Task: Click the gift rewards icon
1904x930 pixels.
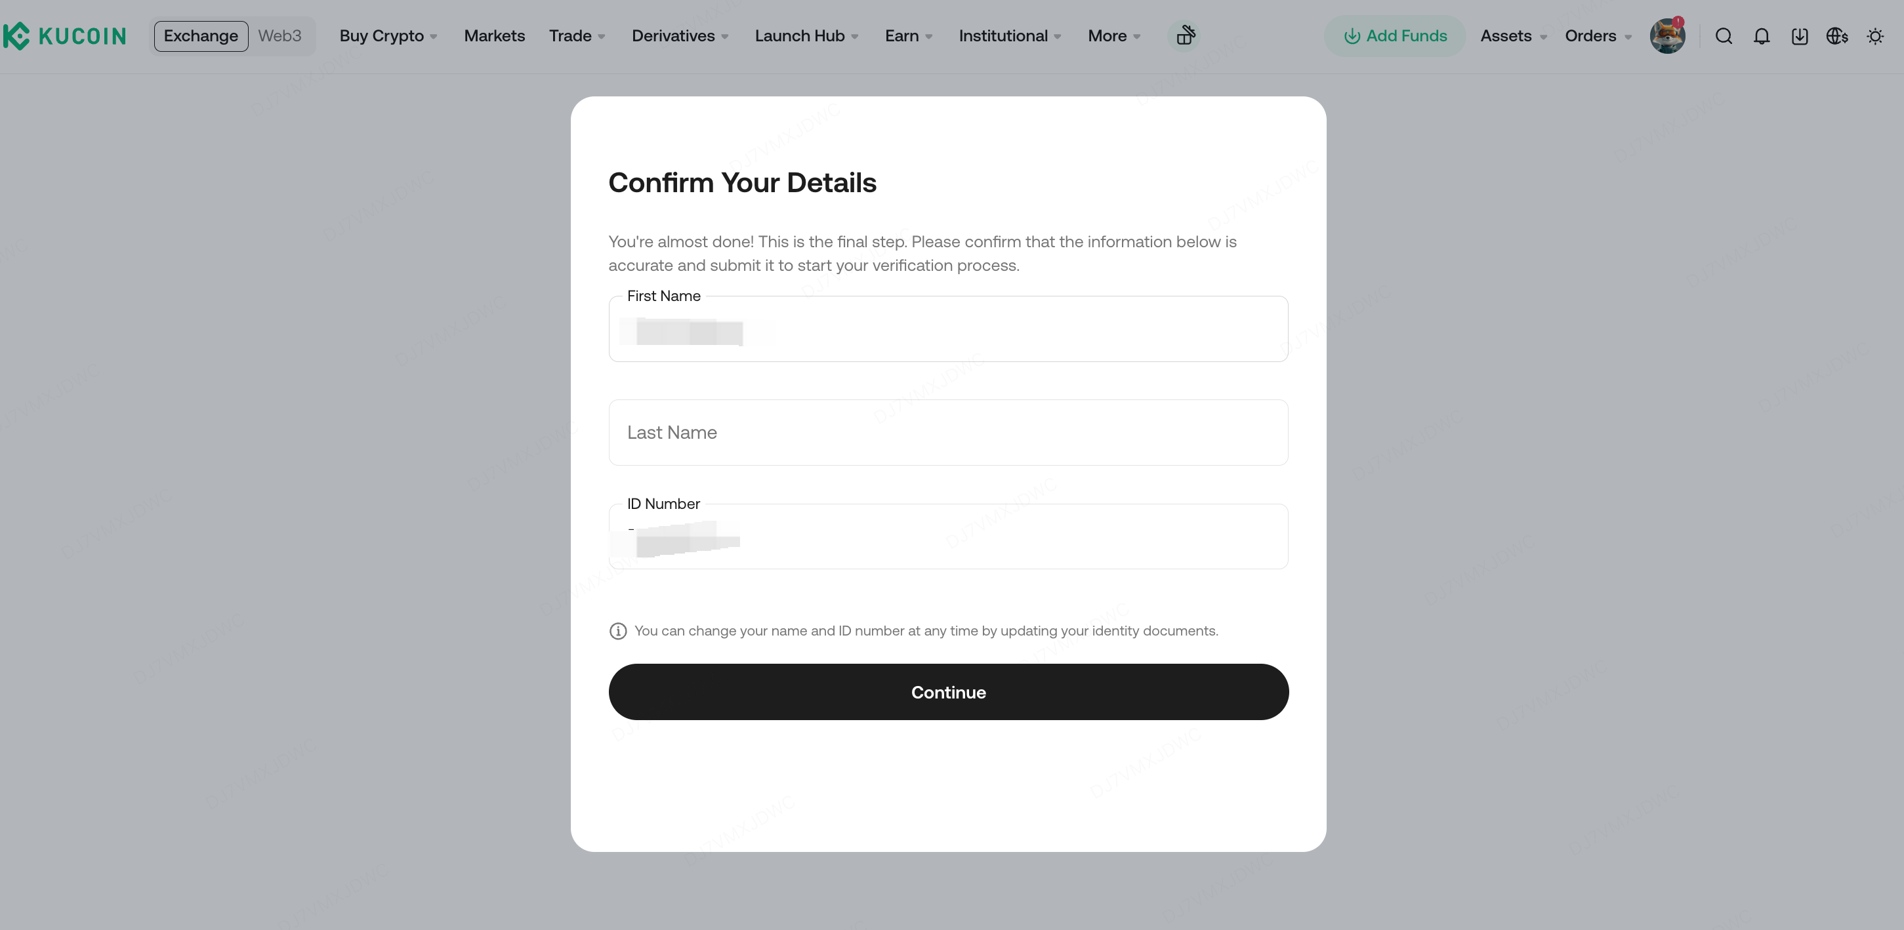Action: [1186, 35]
